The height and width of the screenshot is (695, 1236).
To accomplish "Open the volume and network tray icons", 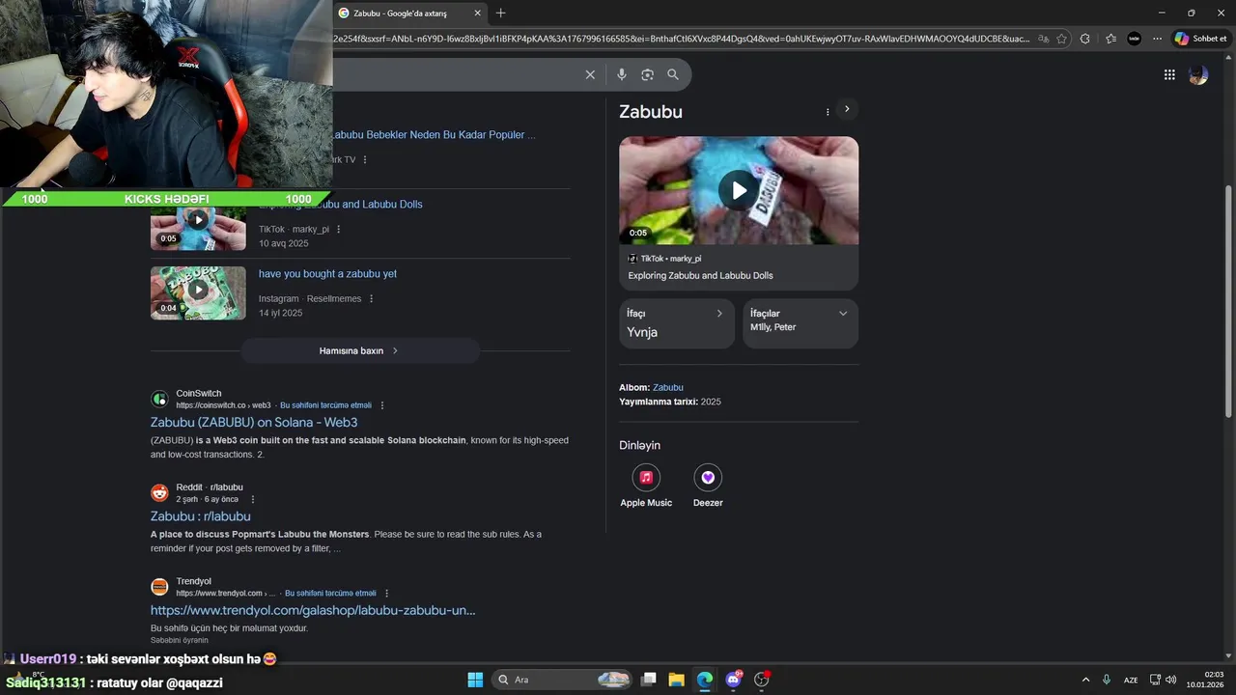I will click(1163, 680).
